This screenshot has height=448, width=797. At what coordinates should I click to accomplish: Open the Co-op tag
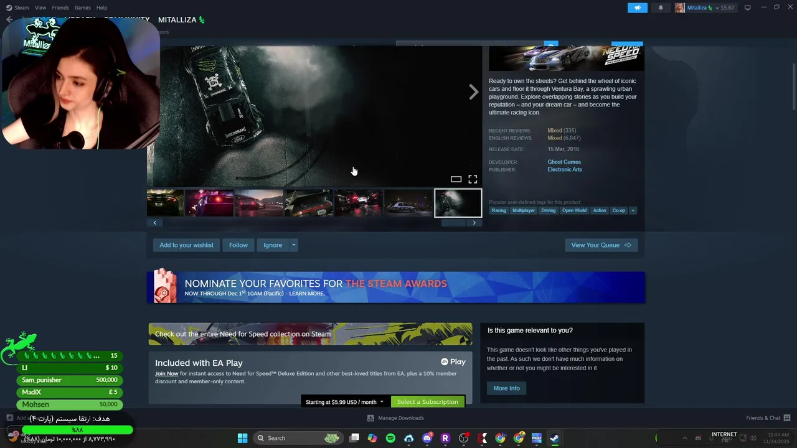pyautogui.click(x=619, y=210)
